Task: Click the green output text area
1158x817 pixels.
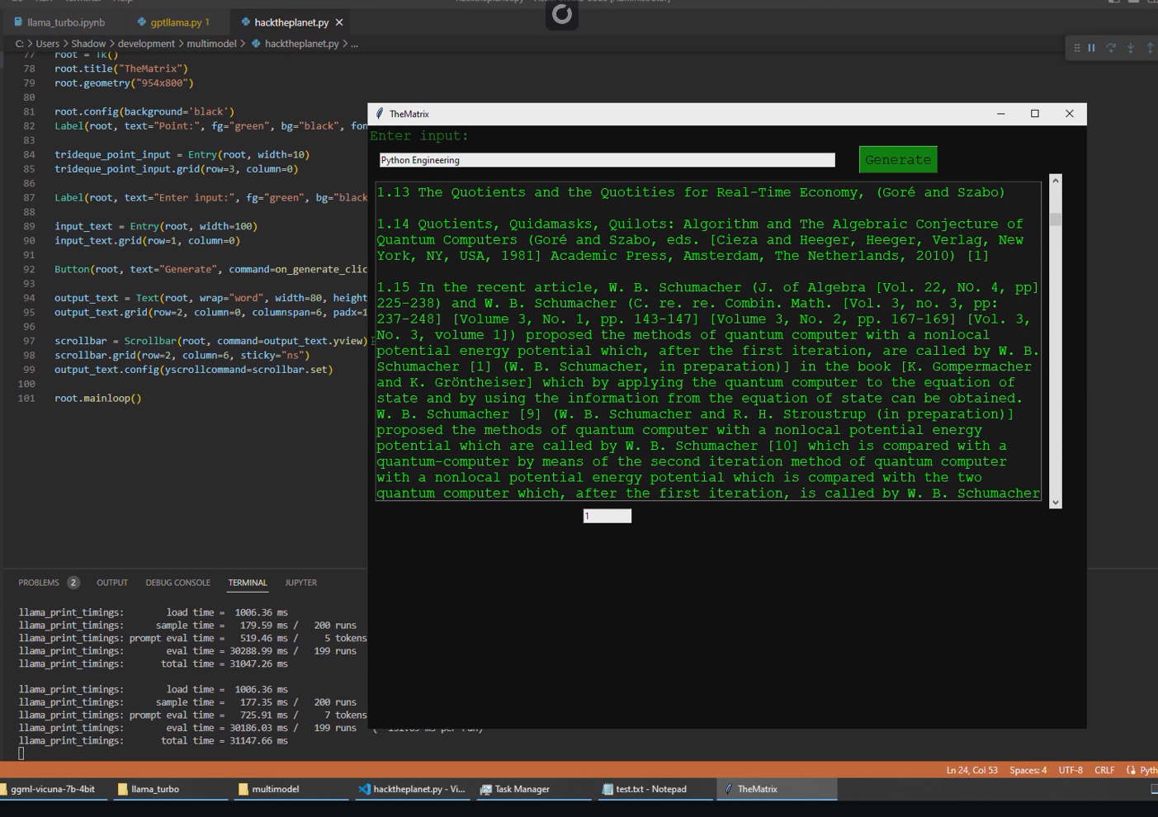Action: coord(708,341)
